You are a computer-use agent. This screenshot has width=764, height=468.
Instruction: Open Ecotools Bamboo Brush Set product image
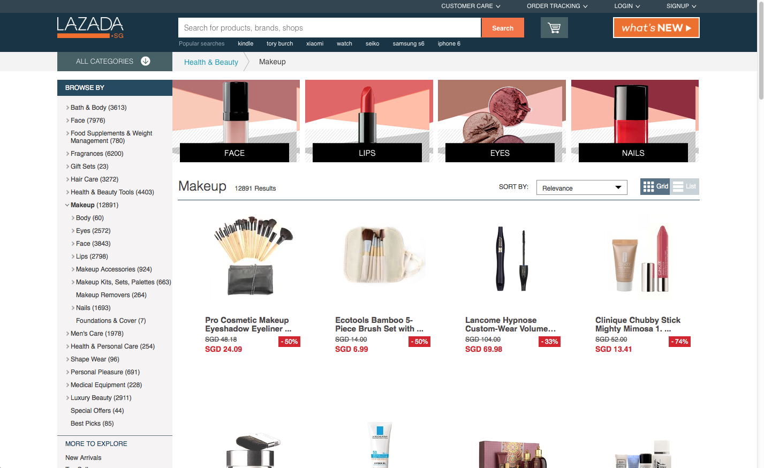pos(383,256)
